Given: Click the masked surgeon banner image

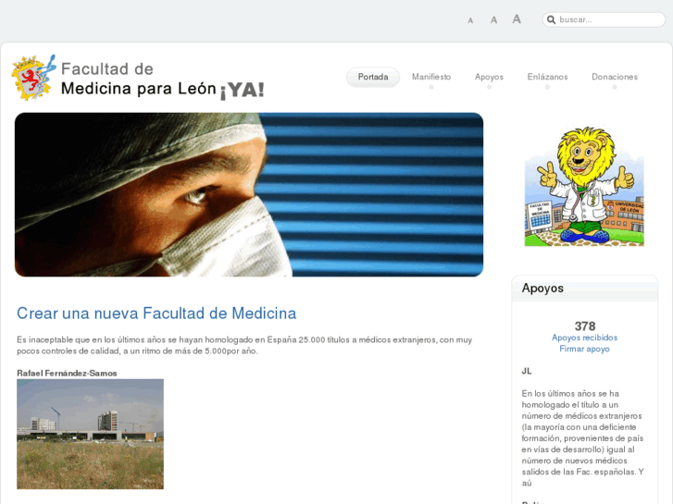Looking at the screenshot, I should pos(249,195).
